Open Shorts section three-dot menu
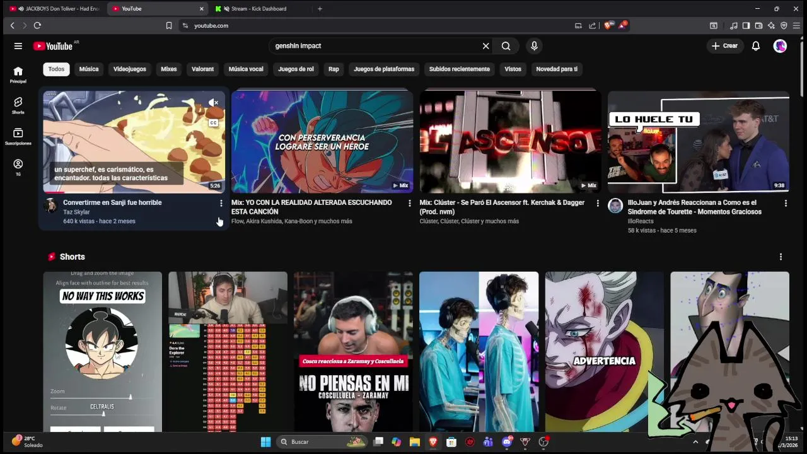This screenshot has width=807, height=454. click(781, 257)
